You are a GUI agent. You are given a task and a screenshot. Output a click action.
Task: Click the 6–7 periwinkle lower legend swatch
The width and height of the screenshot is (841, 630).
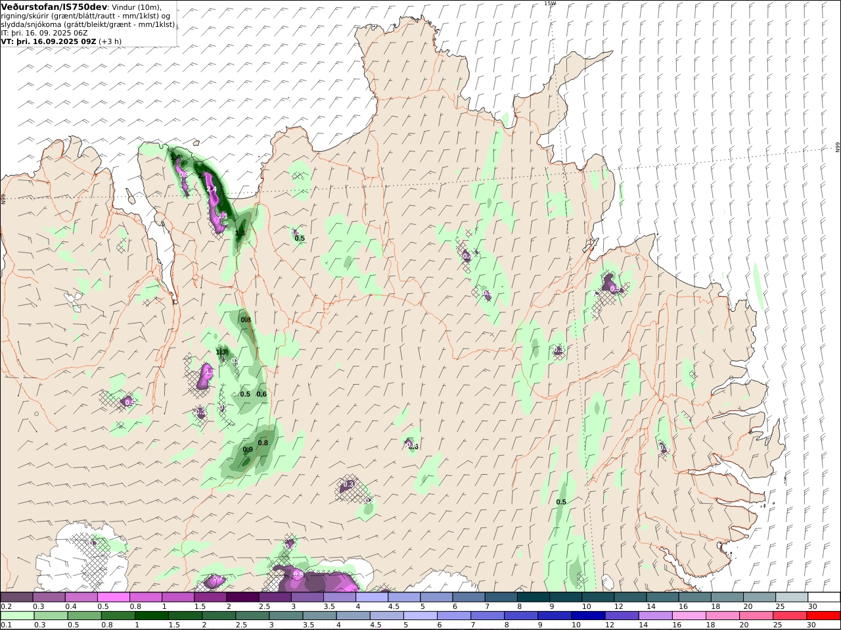pyautogui.click(x=453, y=616)
